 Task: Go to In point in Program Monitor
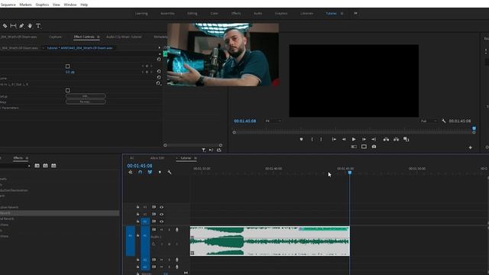(334, 139)
